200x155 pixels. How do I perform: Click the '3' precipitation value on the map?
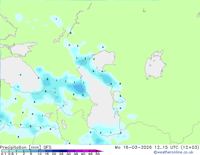click(x=47, y=79)
